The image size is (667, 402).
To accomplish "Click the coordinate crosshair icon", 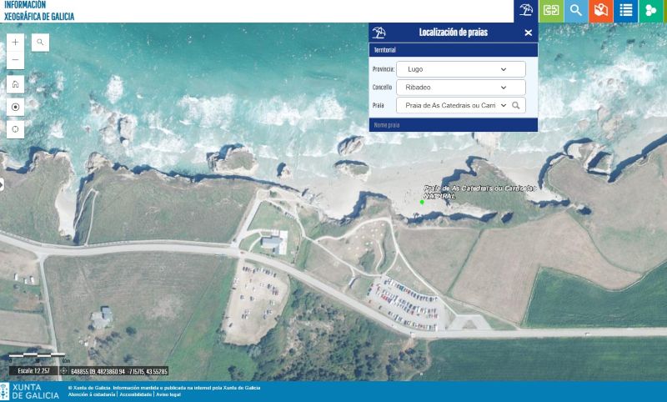I will (x=64, y=371).
